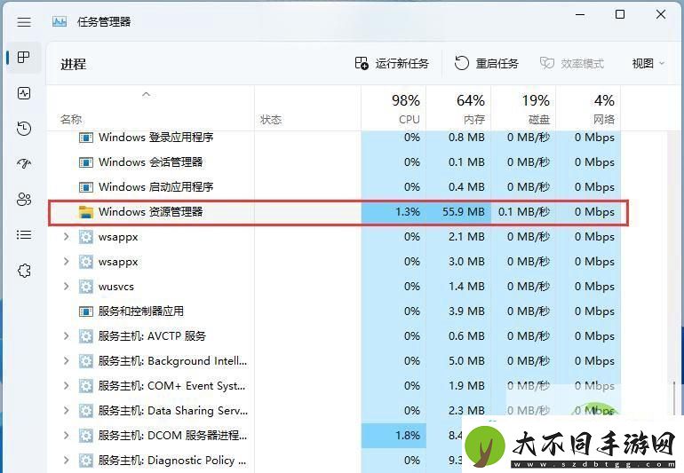Click the 5.0 MB memory value
This screenshot has width=684, height=473.
(x=466, y=361)
